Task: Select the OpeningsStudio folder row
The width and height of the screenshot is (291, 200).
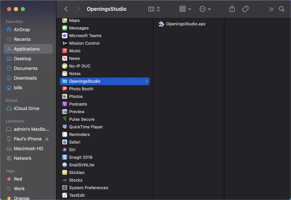Action: (x=105, y=81)
